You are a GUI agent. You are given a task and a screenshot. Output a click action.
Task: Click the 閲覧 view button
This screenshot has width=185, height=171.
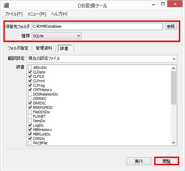tap(166, 161)
